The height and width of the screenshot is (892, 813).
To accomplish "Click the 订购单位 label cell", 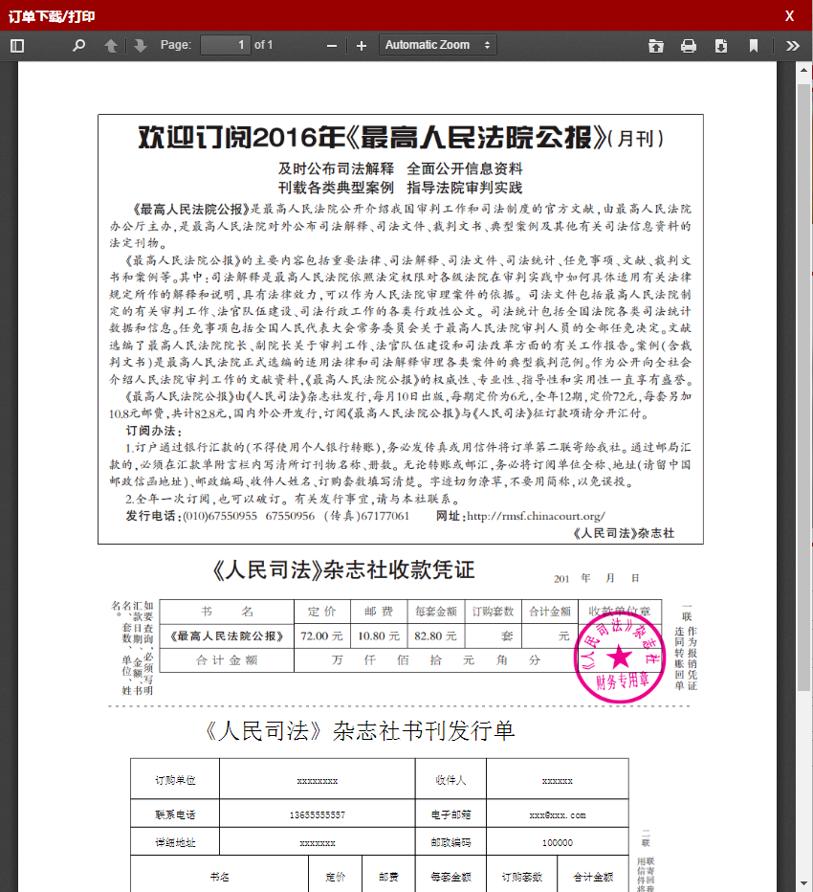I will click(175, 780).
